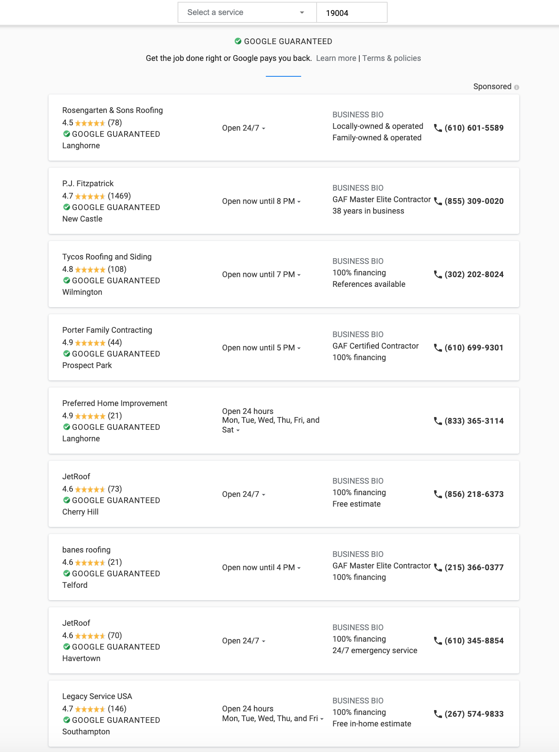
Task: Call JetRoof at (856) 218-6373
Action: pos(474,494)
